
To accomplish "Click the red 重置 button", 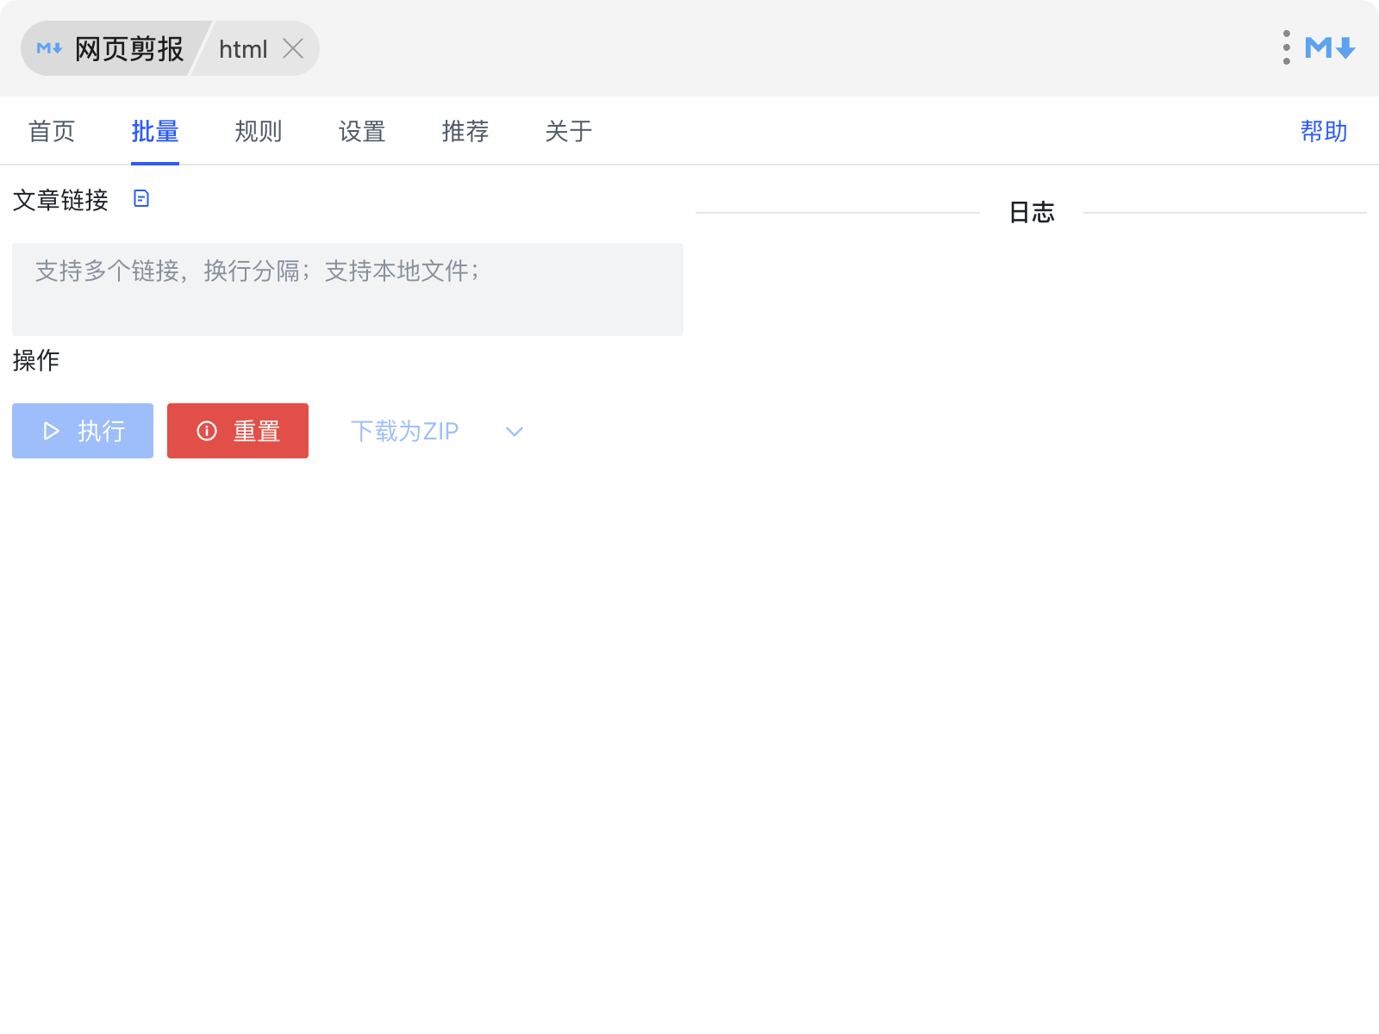I will [238, 431].
